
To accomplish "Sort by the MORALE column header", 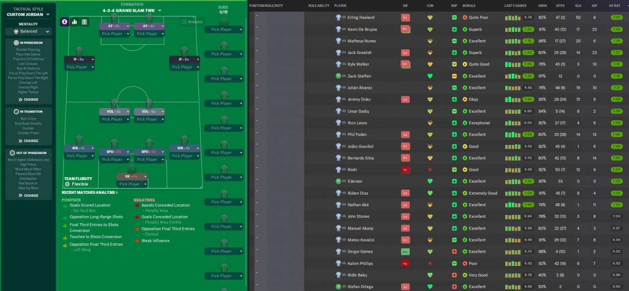I will coord(472,5).
